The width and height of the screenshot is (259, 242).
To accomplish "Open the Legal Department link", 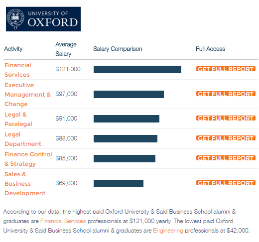I will (23, 139).
